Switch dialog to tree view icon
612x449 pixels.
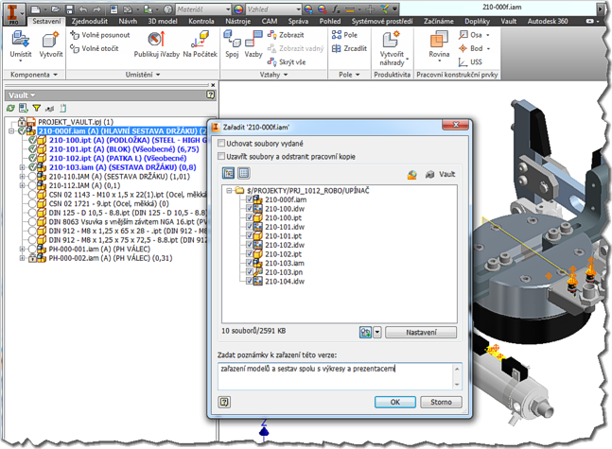[228, 173]
